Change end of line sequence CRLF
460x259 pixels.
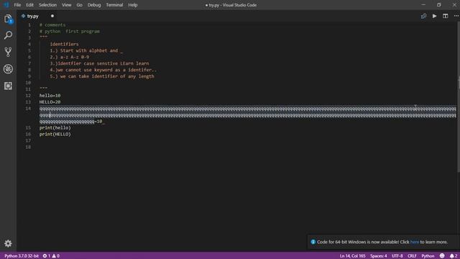tap(412, 256)
